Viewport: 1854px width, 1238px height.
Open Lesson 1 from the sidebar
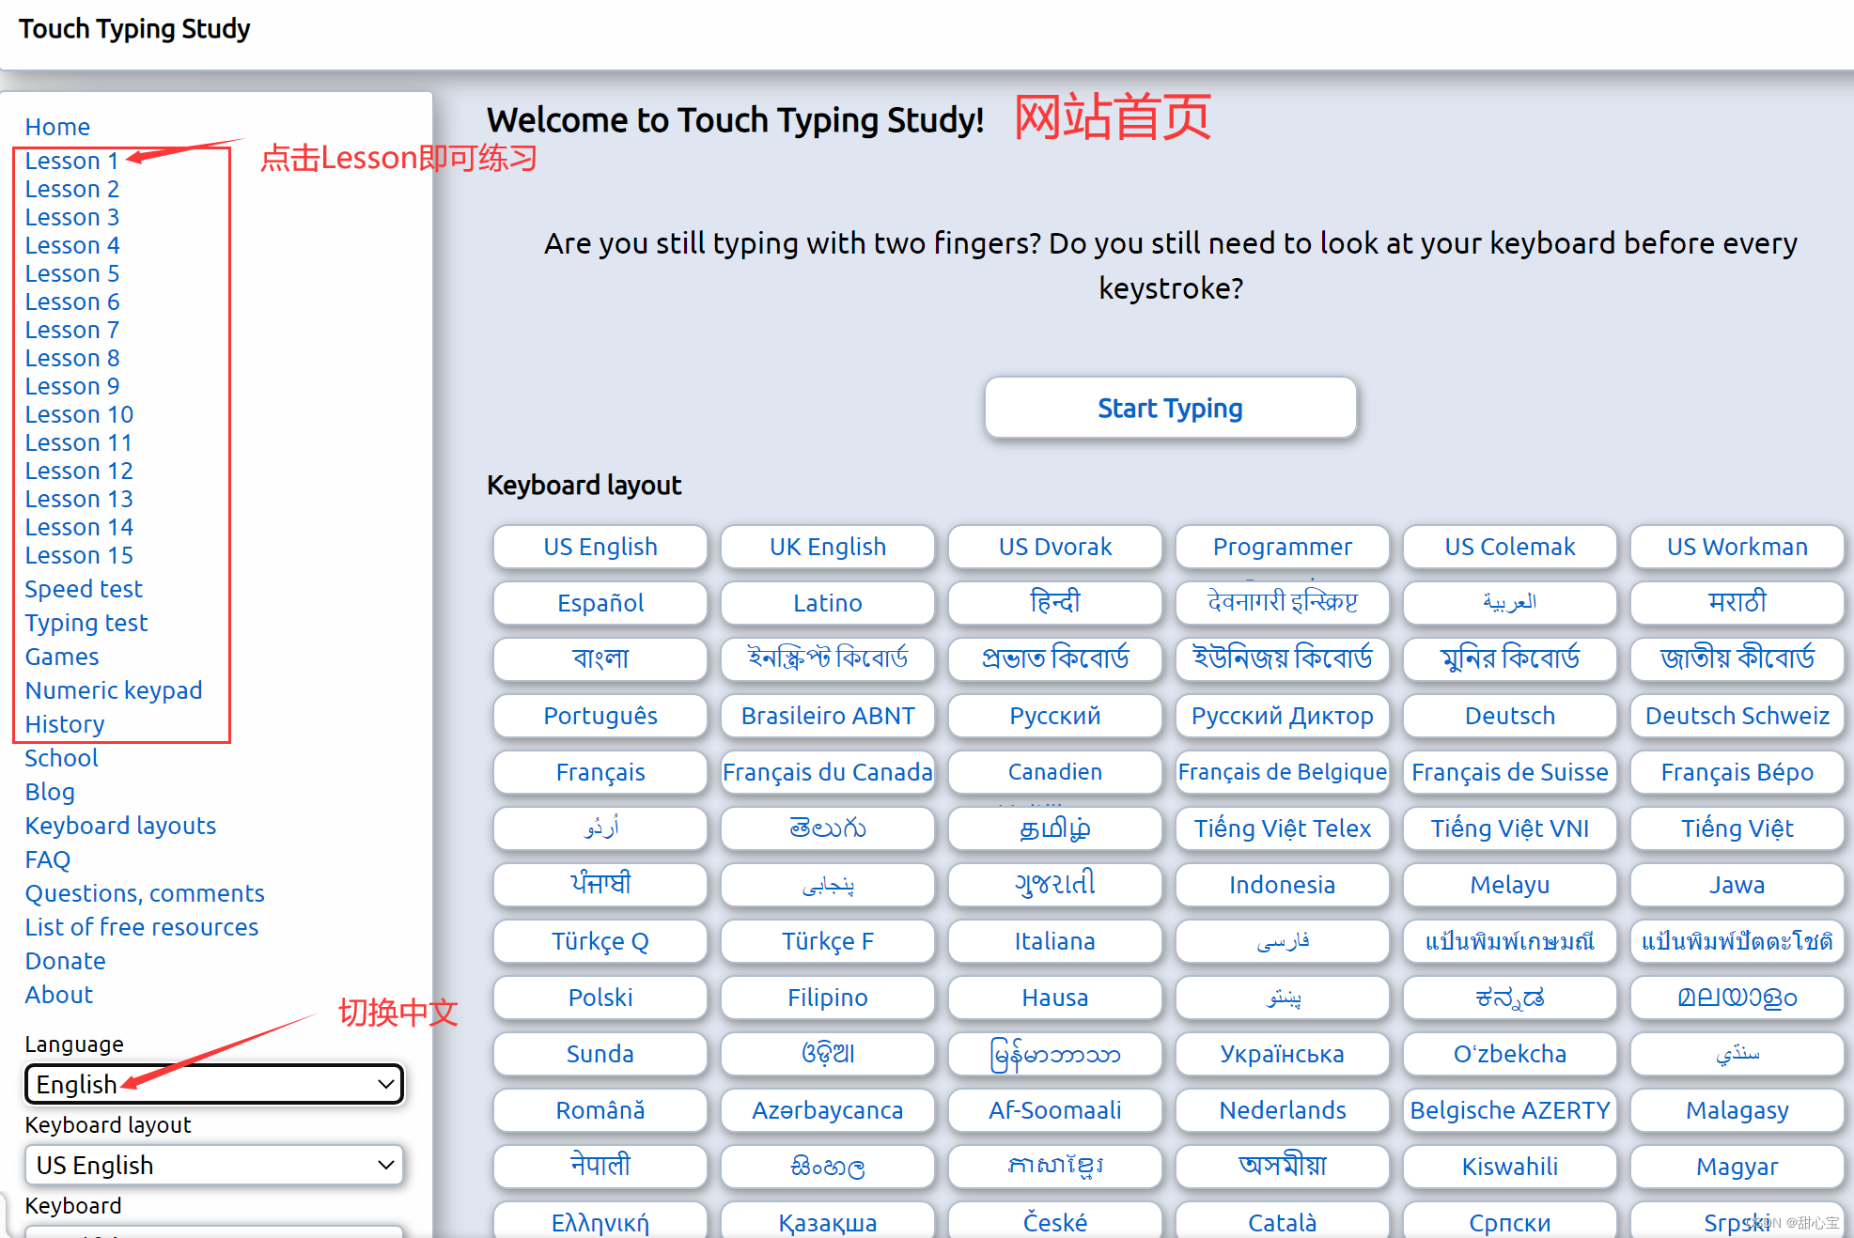tap(71, 160)
